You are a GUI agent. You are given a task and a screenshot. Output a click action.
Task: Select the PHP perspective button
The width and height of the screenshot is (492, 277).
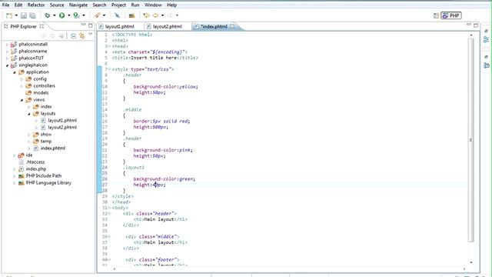click(451, 15)
